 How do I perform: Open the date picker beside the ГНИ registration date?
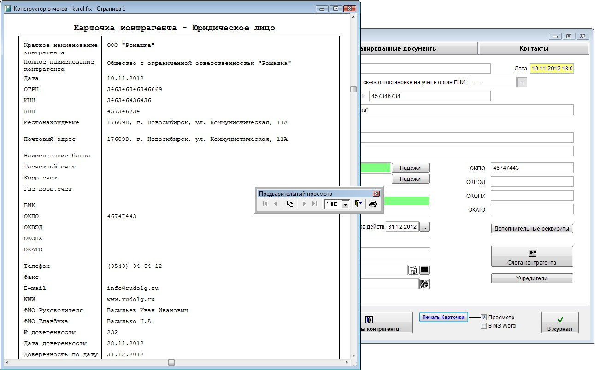tap(522, 82)
